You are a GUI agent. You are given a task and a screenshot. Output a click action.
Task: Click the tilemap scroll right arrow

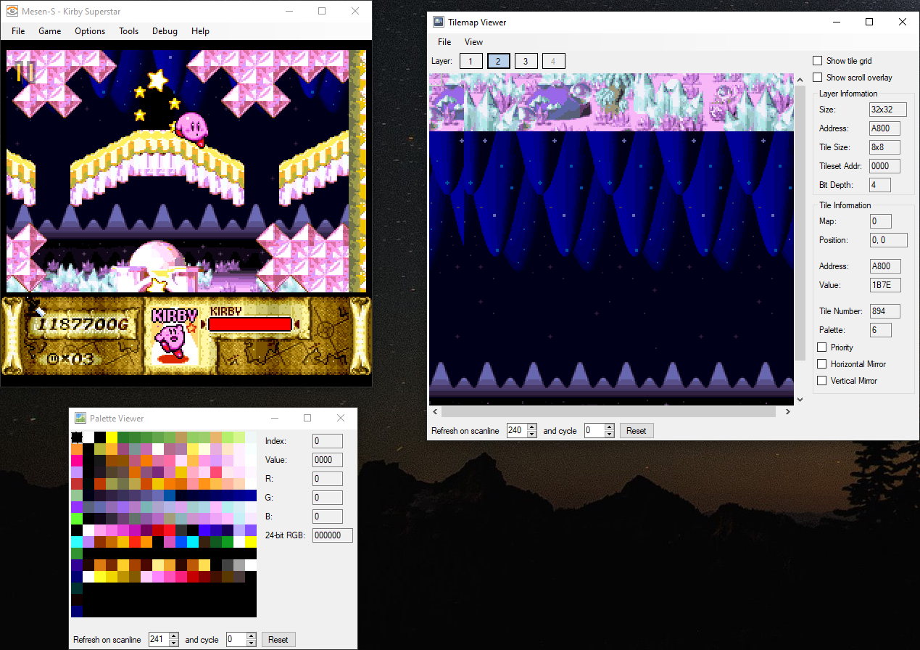pyautogui.click(x=788, y=411)
